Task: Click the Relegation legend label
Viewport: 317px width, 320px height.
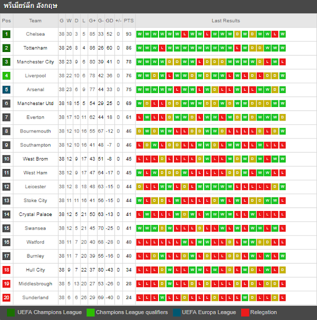Action: (263, 312)
